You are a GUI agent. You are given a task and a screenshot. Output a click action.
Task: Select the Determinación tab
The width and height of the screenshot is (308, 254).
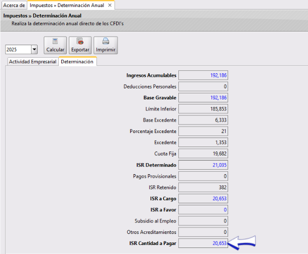77,62
